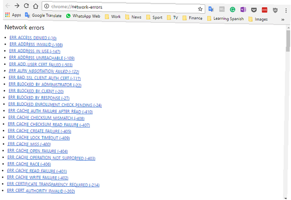Open the Grammarly extension icon
The width and height of the screenshot is (291, 200).
pos(232,9)
